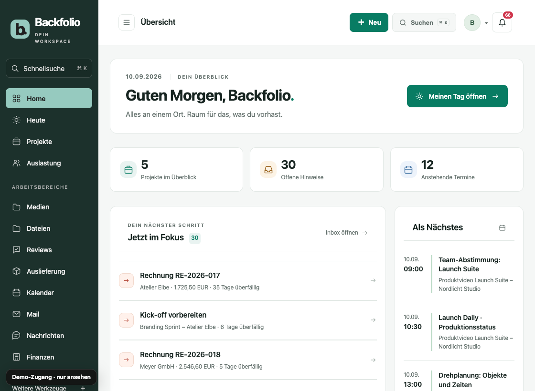Screen dimensions: 535x391
Task: Click the Demo-Zugang nur ansehen badge
Action: pos(51,377)
